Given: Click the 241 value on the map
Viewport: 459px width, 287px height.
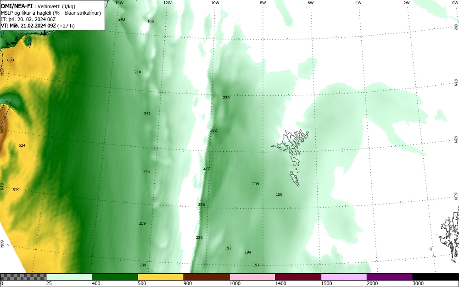Looking at the screenshot, I should point(147,114).
